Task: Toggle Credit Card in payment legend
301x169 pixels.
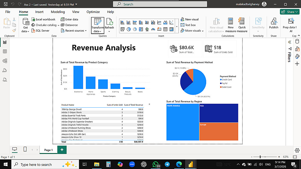Action: (x=226, y=80)
